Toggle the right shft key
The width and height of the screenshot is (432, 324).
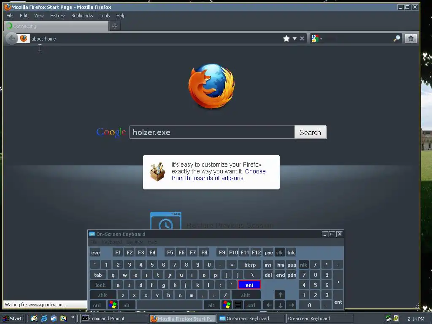coord(246,295)
